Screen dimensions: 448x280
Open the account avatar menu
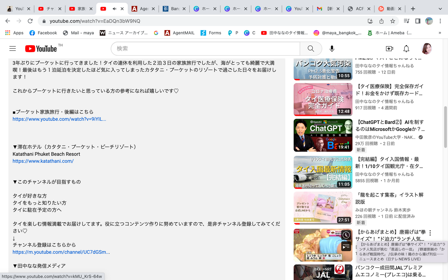pyautogui.click(x=427, y=49)
